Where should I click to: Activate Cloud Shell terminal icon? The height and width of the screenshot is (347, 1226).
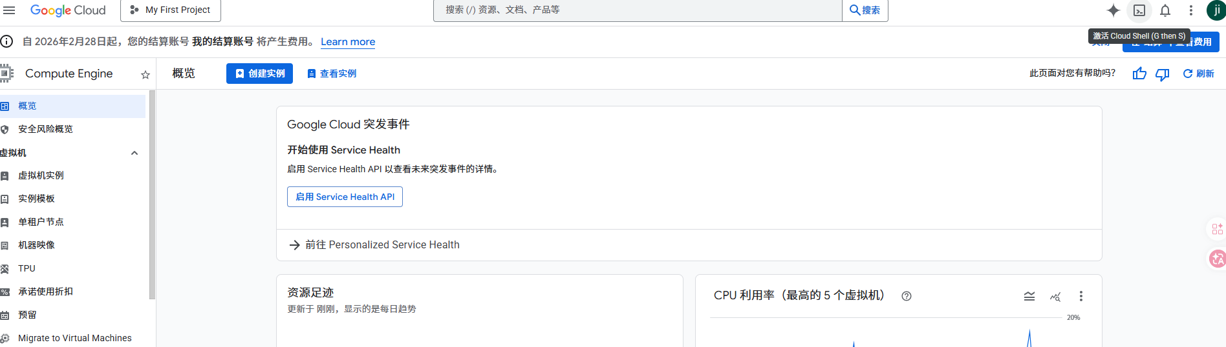(x=1139, y=10)
